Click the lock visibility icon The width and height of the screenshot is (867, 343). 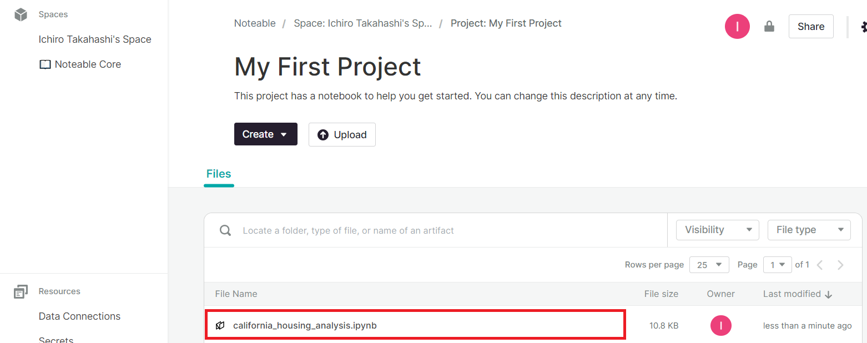769,27
